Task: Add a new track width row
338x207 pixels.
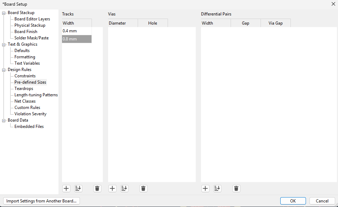Action: (x=66, y=189)
